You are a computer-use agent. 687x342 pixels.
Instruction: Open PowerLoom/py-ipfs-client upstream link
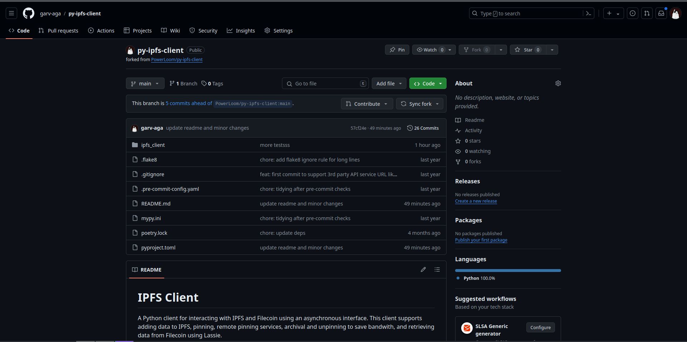pyautogui.click(x=177, y=60)
